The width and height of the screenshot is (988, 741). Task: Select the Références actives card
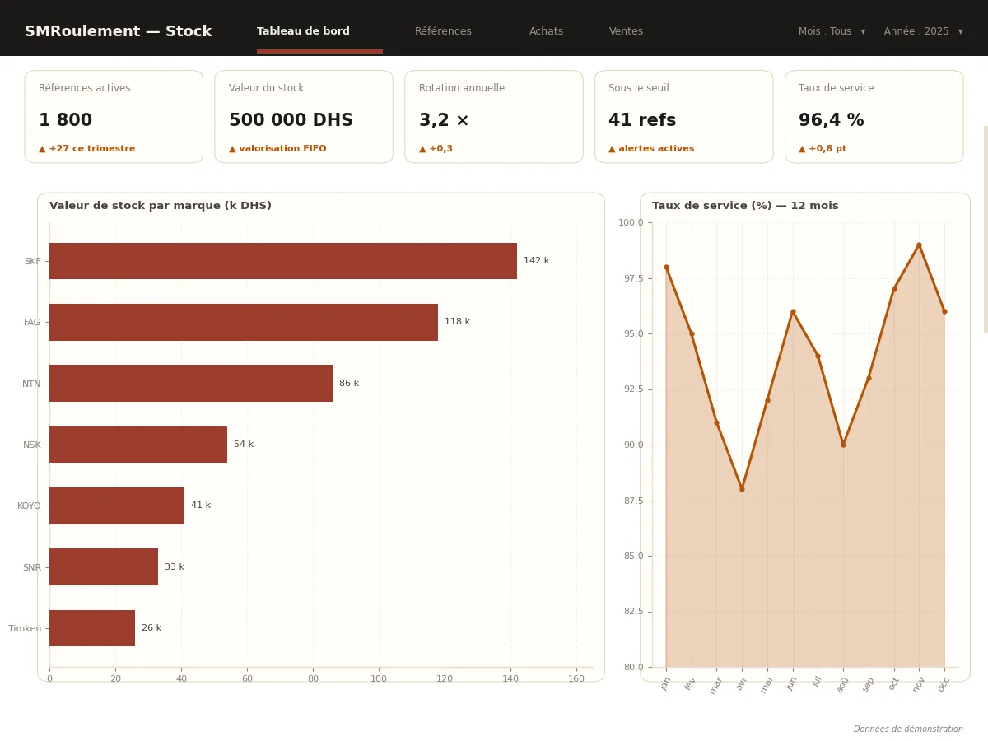[114, 116]
